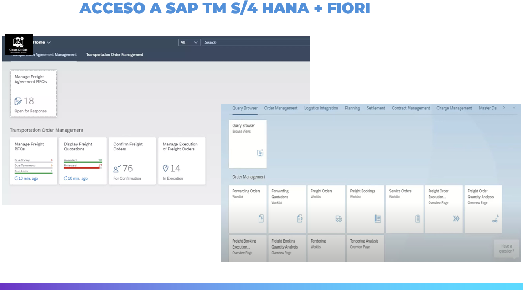Image resolution: width=523 pixels, height=290 pixels.
Task: Select the Planning tab
Action: tap(352, 108)
